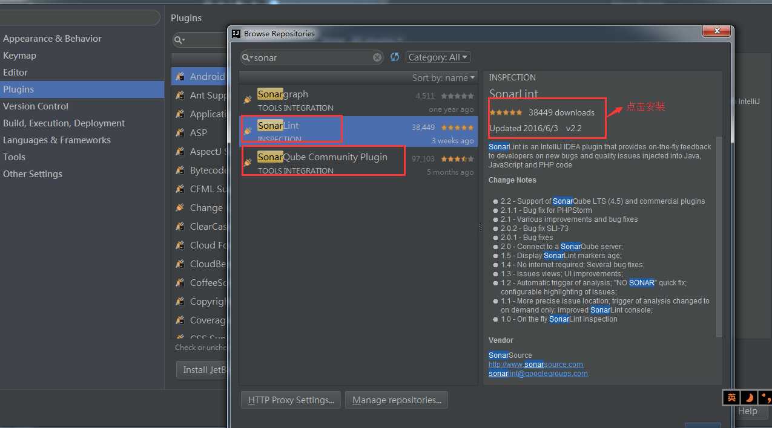Open Build, Execution, Deployment settings
This screenshot has height=428, width=772.
click(64, 123)
